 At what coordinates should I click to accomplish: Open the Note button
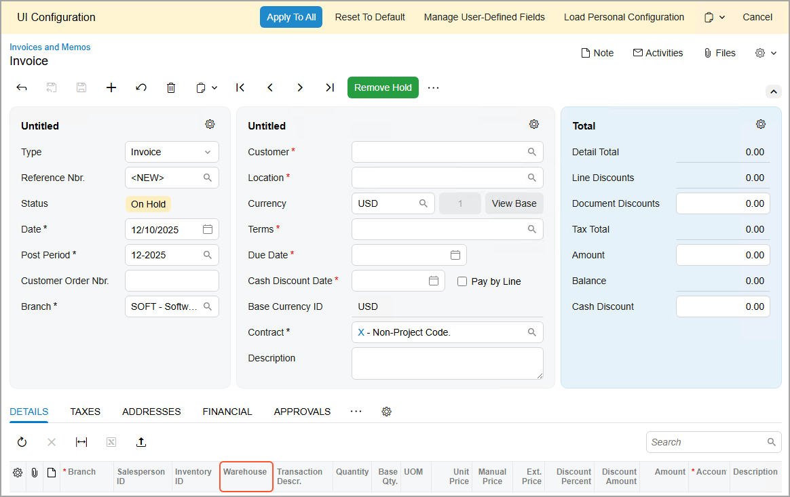click(x=597, y=53)
